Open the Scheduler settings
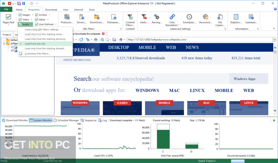 tap(189, 19)
